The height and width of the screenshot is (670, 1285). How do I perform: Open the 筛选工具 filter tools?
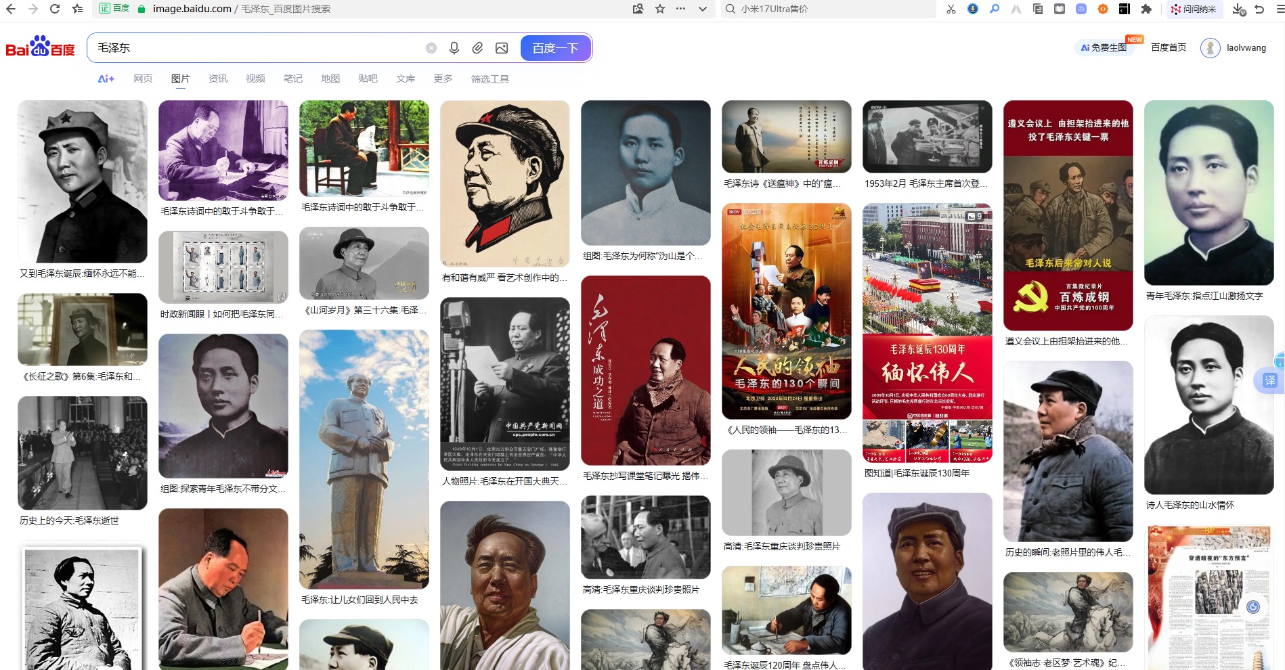point(489,79)
